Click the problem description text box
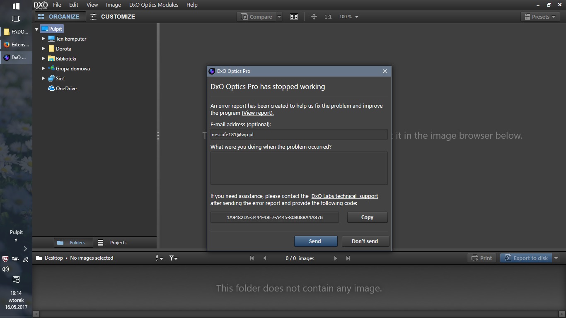This screenshot has width=566, height=318. (x=299, y=168)
